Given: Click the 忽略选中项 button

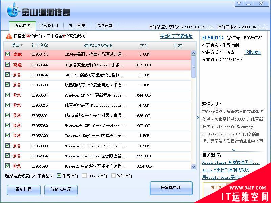Looking at the screenshot, I should click(61, 190).
